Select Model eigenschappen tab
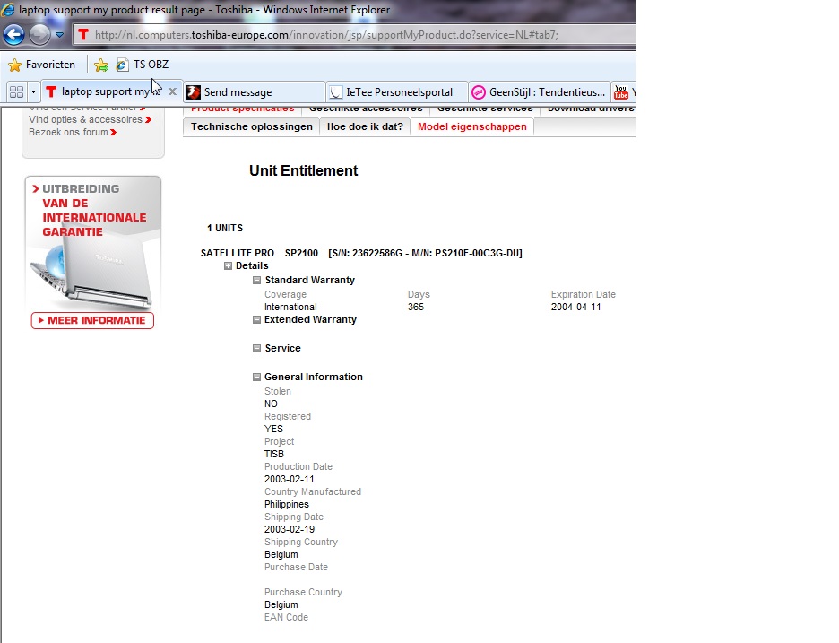Image resolution: width=839 pixels, height=643 pixels. pos(471,126)
